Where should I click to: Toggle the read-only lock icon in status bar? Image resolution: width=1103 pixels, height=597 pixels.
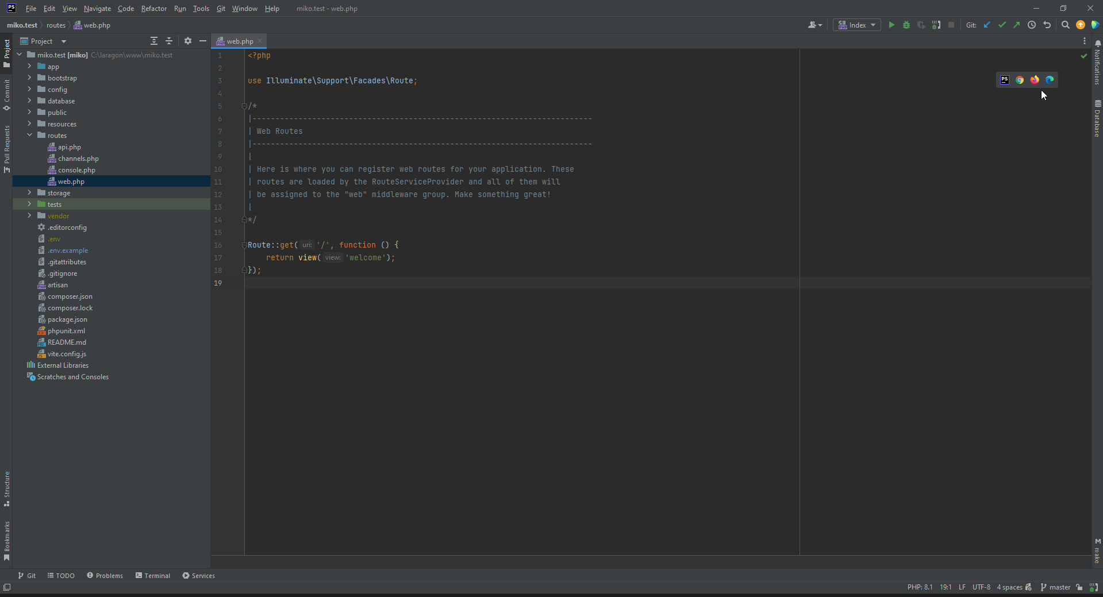click(1079, 587)
